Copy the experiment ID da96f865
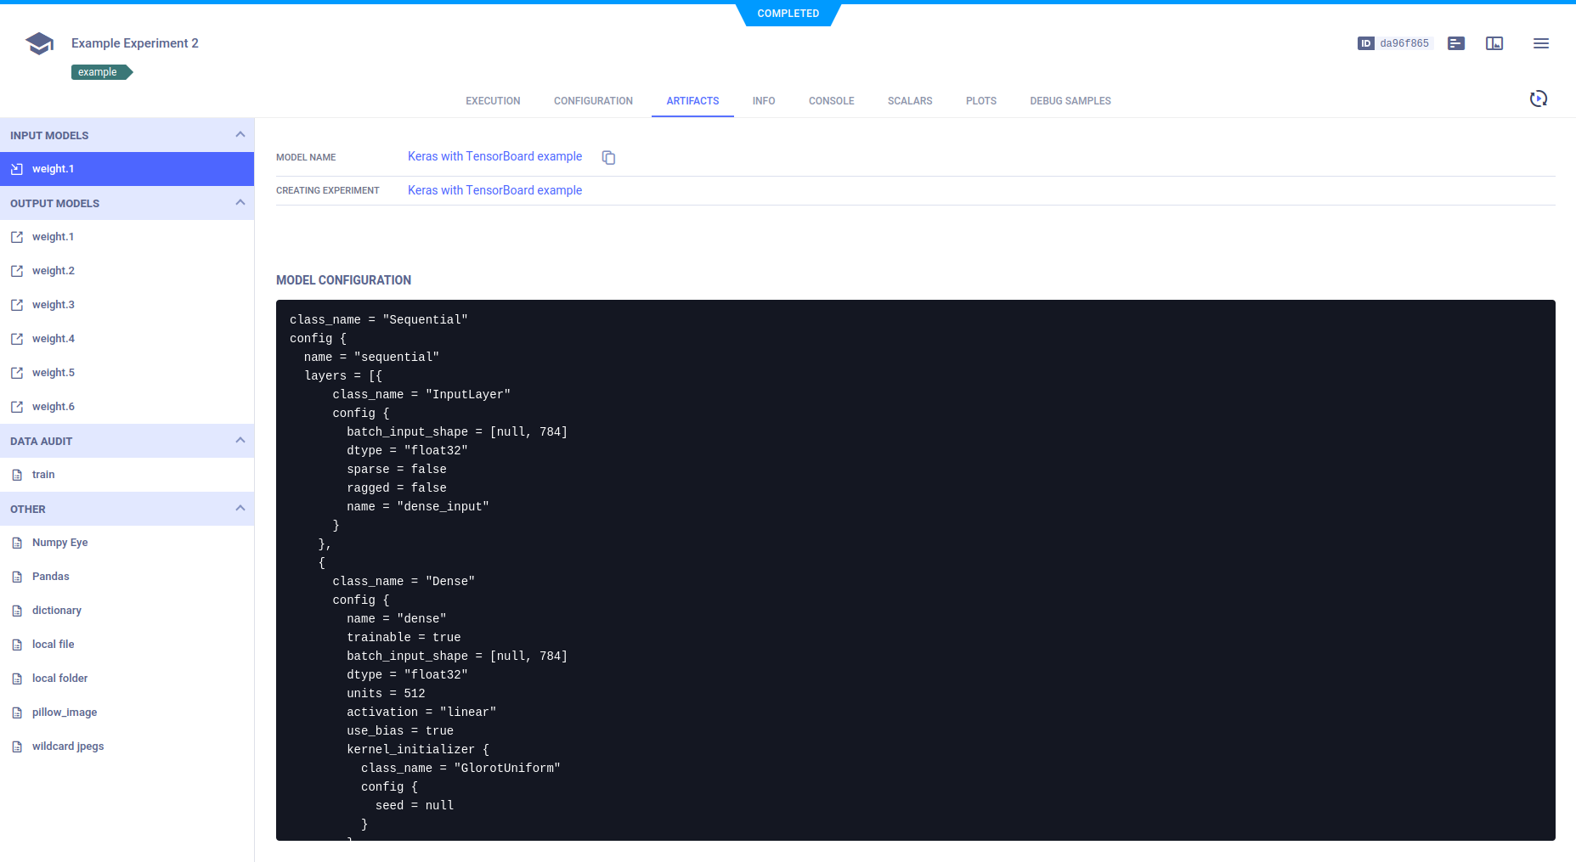 pos(1394,42)
